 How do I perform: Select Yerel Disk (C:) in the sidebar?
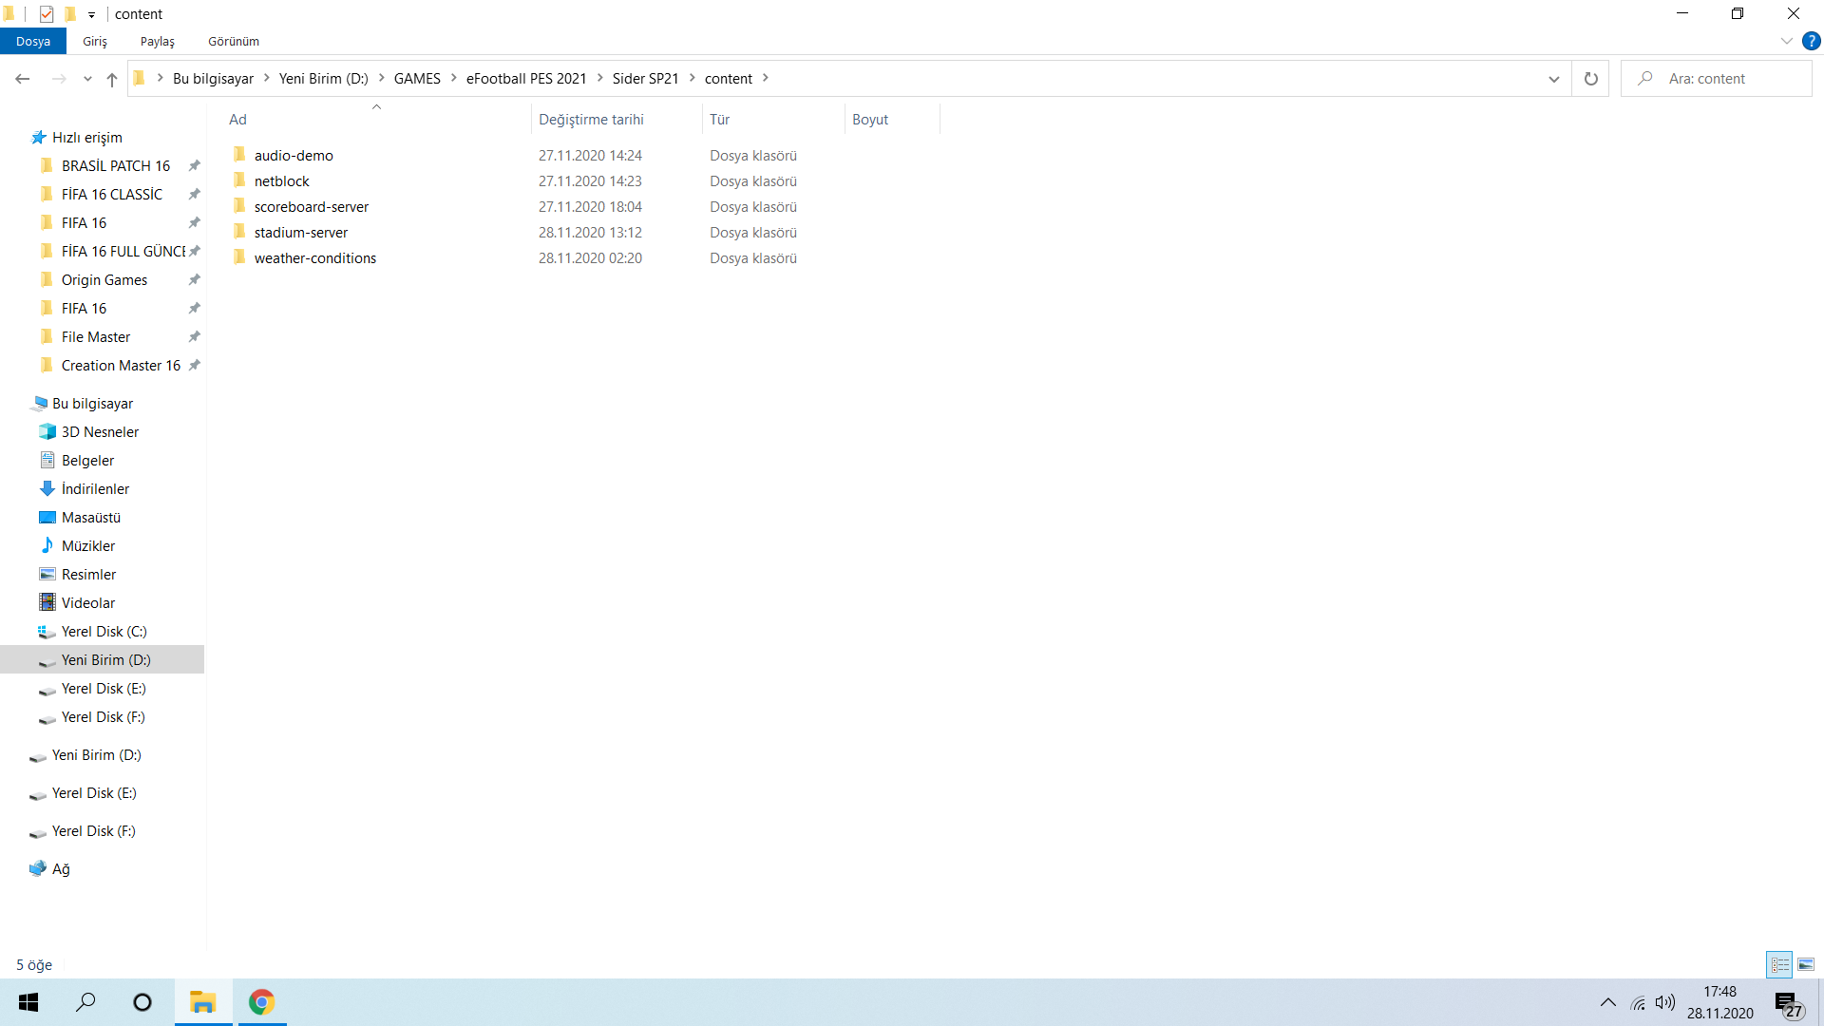coord(104,632)
